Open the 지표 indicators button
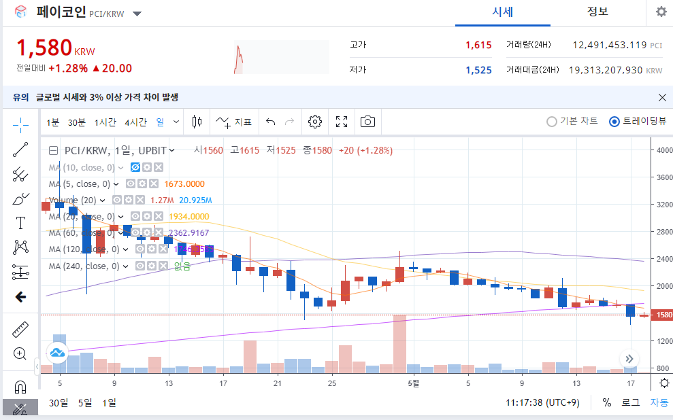The height and width of the screenshot is (420, 673). pos(233,122)
